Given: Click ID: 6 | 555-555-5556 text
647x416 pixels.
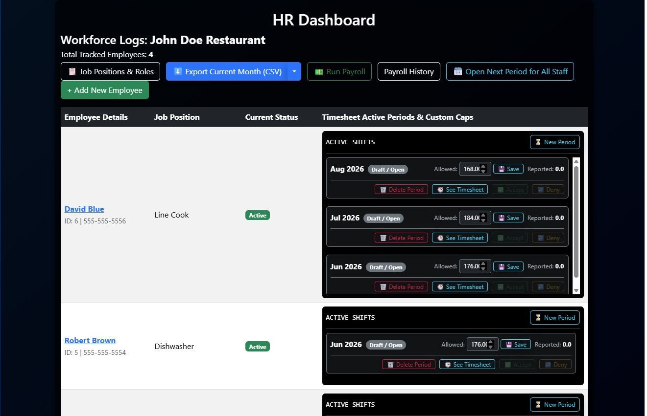Looking at the screenshot, I should 95,221.
